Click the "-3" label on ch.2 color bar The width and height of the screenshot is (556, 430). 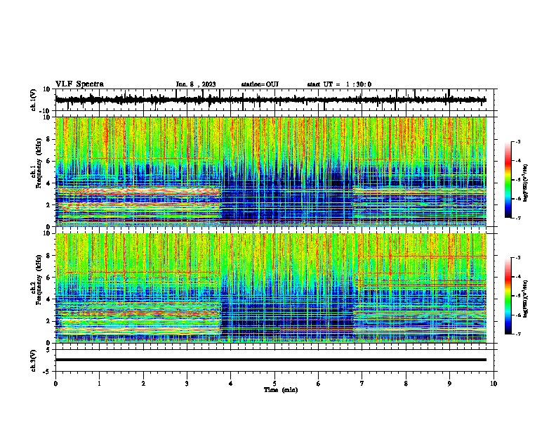(517, 258)
